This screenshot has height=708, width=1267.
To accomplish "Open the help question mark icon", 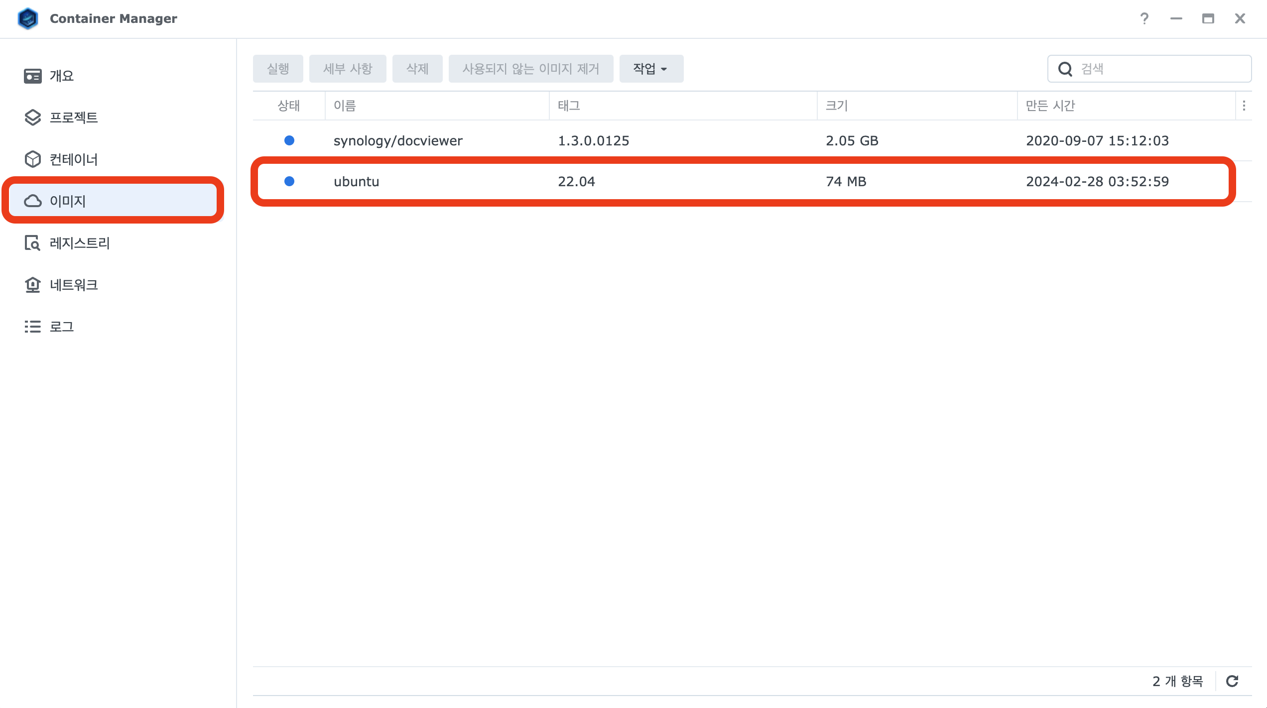I will tap(1144, 18).
